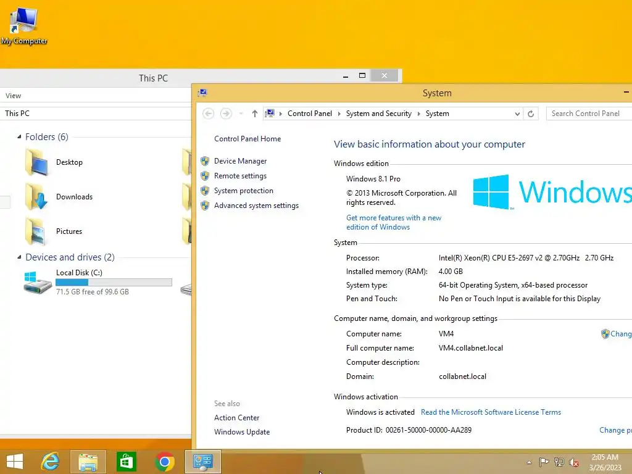Open System protection
The width and height of the screenshot is (632, 474).
point(243,191)
